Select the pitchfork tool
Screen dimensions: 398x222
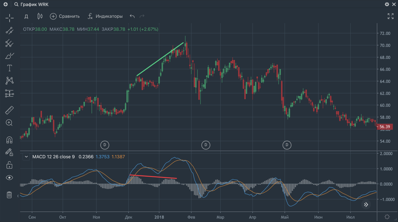10,43
